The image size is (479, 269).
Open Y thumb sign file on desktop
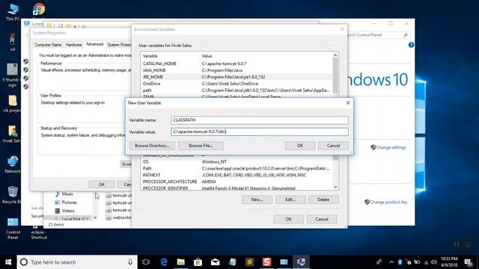12,75
